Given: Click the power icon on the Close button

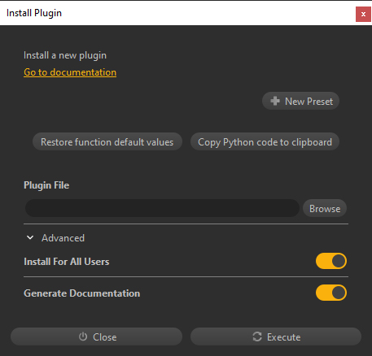Looking at the screenshot, I should 83,336.
